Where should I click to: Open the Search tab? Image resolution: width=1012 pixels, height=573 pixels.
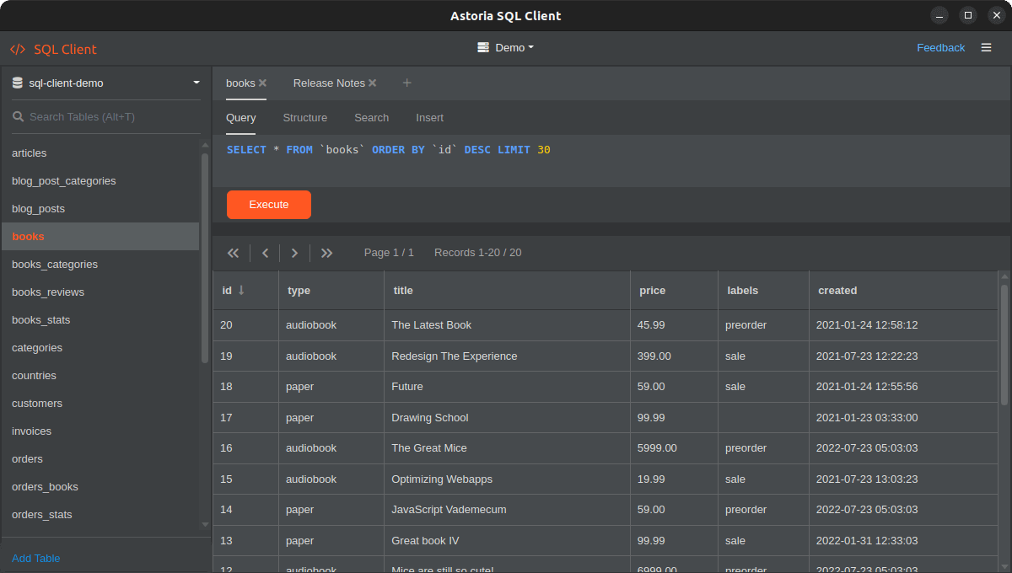[x=371, y=118]
